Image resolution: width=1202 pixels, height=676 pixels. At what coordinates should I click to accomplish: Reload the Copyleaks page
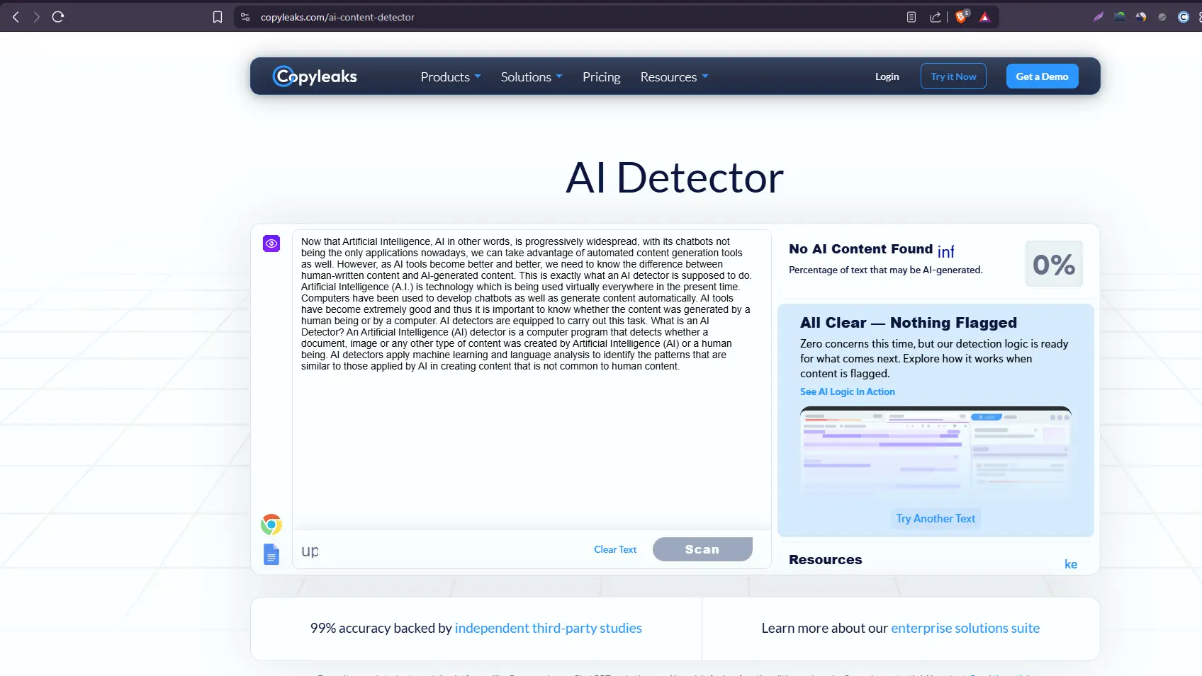pos(58,16)
